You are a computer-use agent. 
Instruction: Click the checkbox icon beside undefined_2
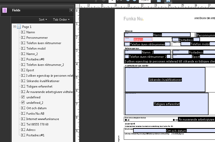point(23,102)
